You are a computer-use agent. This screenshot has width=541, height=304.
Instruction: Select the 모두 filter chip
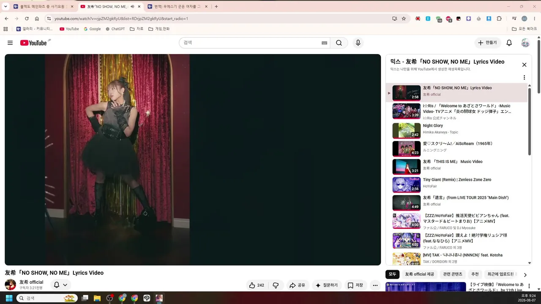pyautogui.click(x=392, y=274)
